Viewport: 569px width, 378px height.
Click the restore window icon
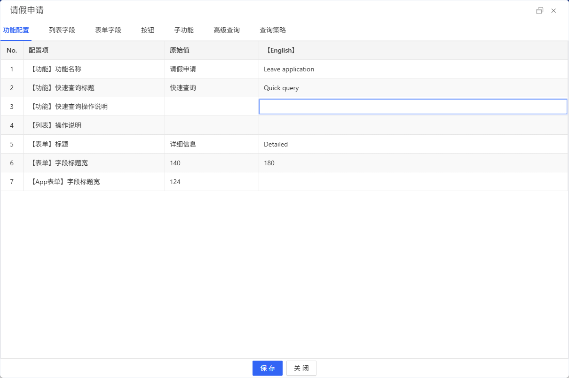[x=539, y=11]
